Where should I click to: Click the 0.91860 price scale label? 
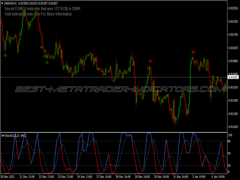coord(233,61)
